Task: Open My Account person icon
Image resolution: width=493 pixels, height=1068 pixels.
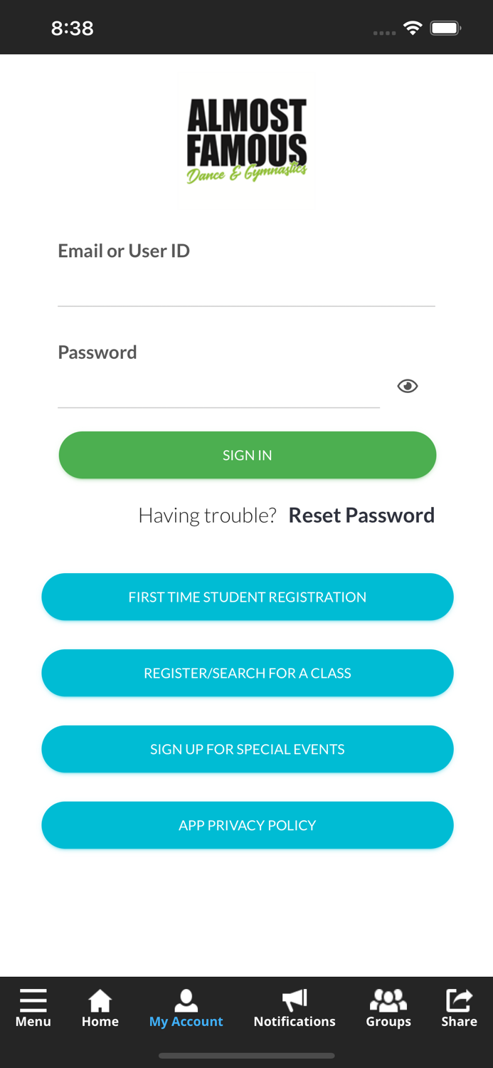Action: pos(186,1000)
